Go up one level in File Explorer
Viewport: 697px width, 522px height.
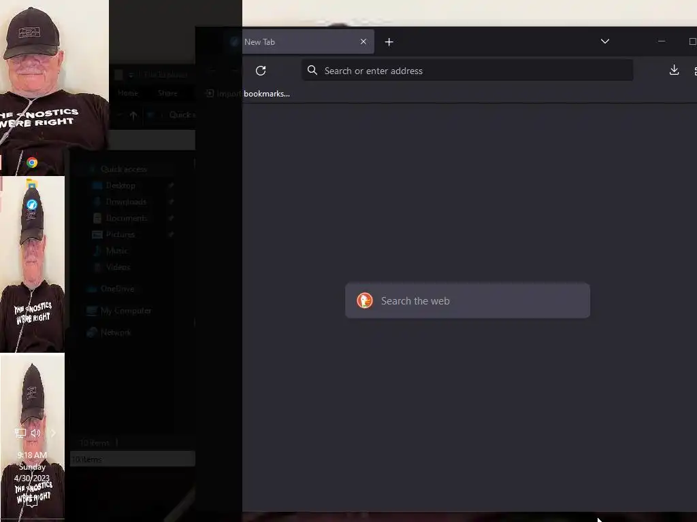[133, 115]
